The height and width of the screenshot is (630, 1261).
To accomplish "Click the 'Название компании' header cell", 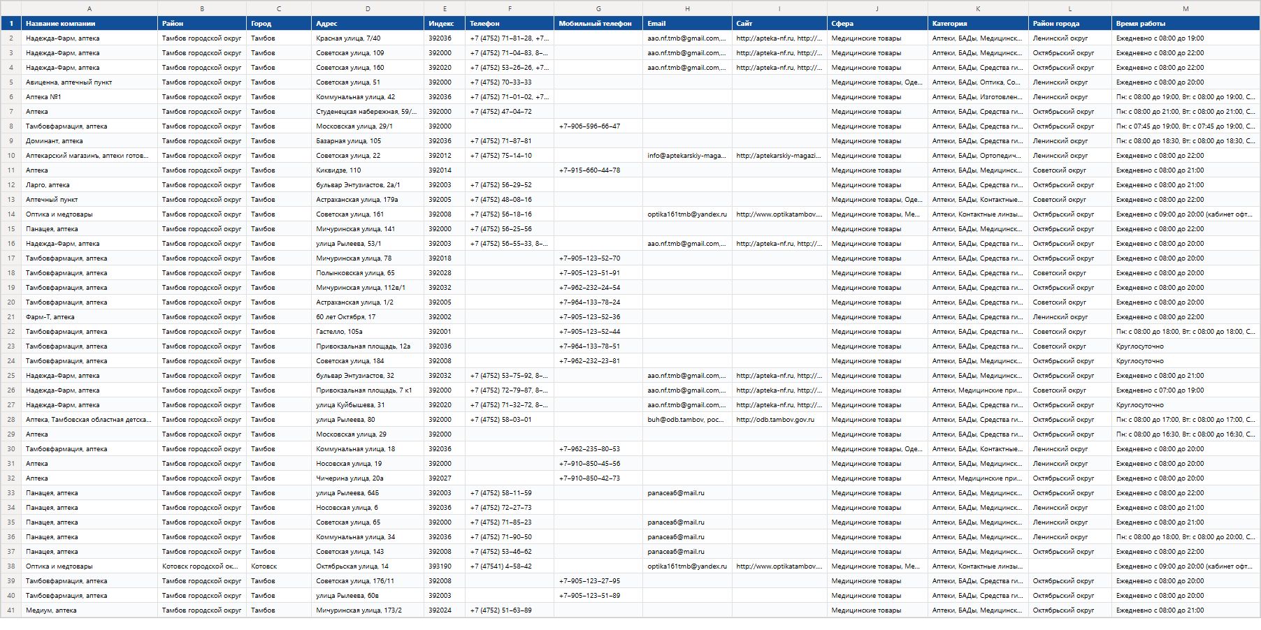I will 89,24.
